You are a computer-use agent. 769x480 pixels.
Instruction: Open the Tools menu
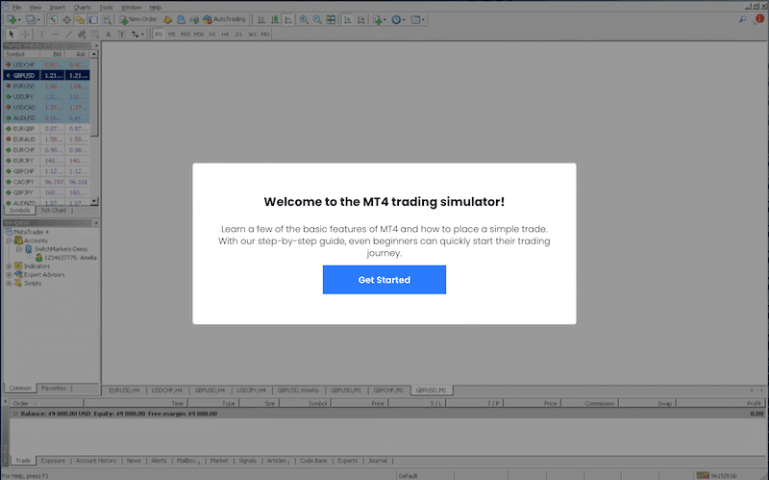coord(106,8)
